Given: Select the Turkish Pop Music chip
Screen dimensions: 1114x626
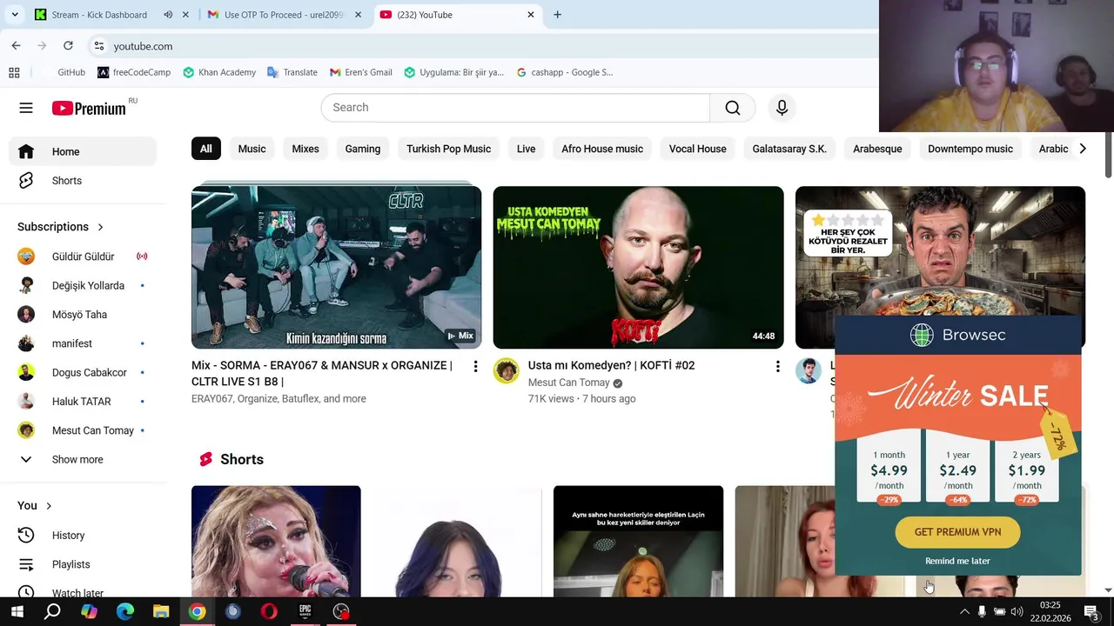Looking at the screenshot, I should (x=448, y=149).
